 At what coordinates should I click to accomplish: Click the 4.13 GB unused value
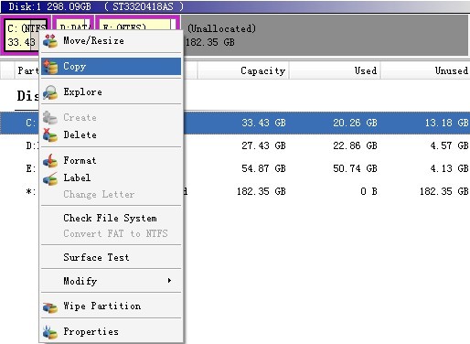click(x=449, y=168)
